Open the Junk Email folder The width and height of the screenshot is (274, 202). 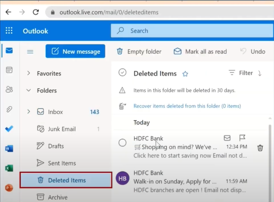[66, 129]
